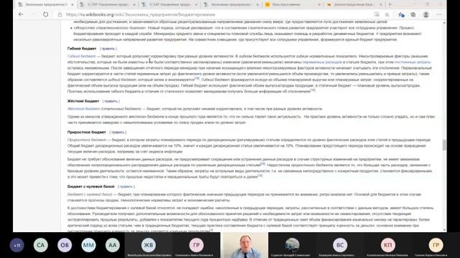Select participant avatar ОВ

[65, 245]
